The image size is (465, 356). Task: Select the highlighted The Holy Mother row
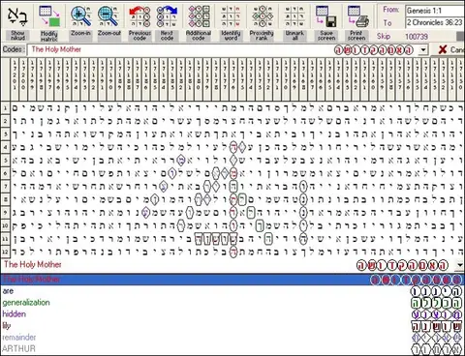(x=232, y=280)
